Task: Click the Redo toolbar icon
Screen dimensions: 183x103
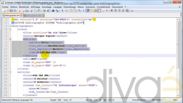Action: coord(48,11)
